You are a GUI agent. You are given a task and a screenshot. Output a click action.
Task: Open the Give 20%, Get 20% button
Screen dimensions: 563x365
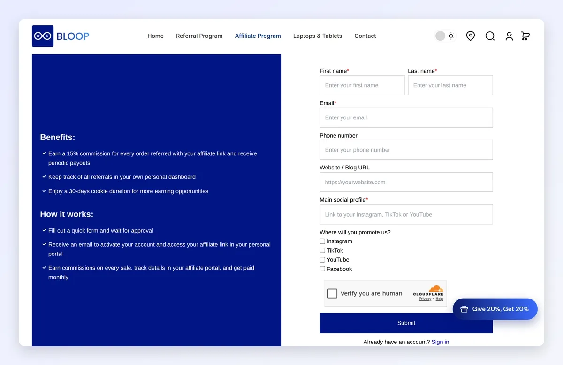tap(495, 309)
